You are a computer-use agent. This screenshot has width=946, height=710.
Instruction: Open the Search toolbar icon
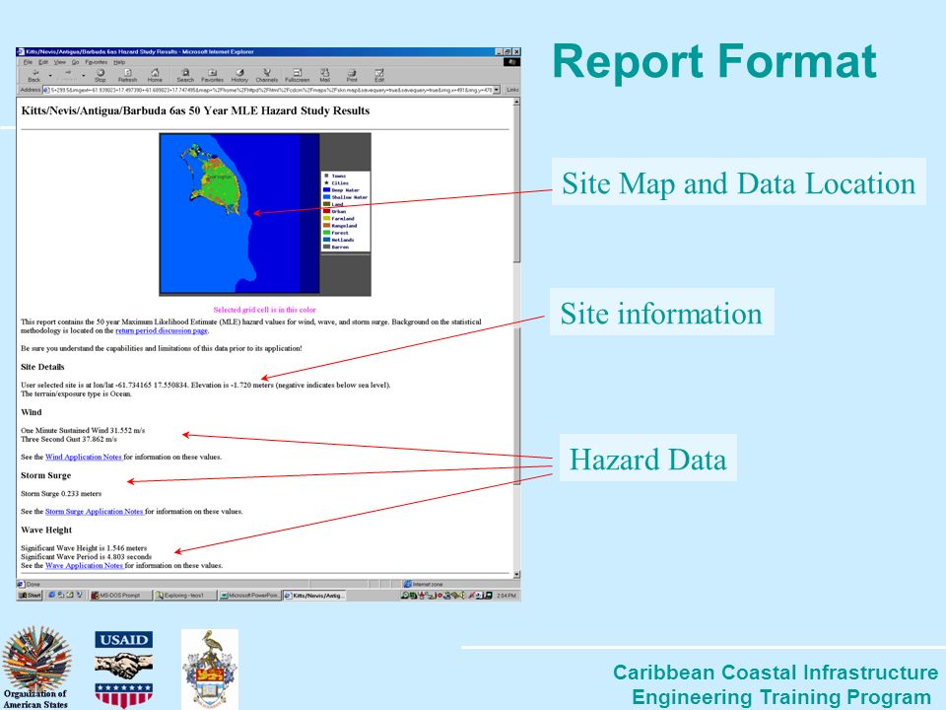[185, 76]
